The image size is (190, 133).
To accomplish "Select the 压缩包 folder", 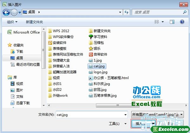I will [x=96, y=43].
